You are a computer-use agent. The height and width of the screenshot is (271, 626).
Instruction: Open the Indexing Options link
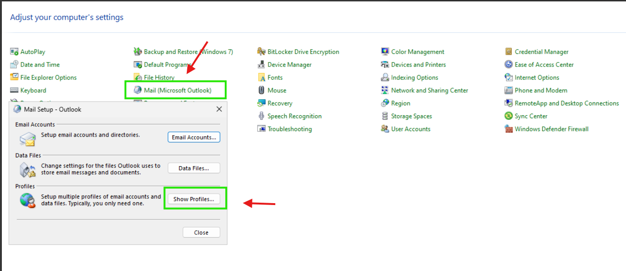point(415,78)
